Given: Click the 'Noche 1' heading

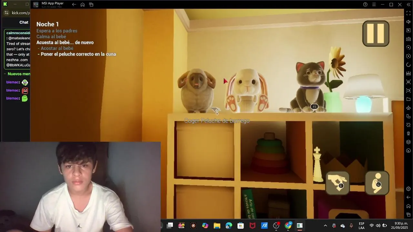Looking at the screenshot, I should pyautogui.click(x=48, y=24).
